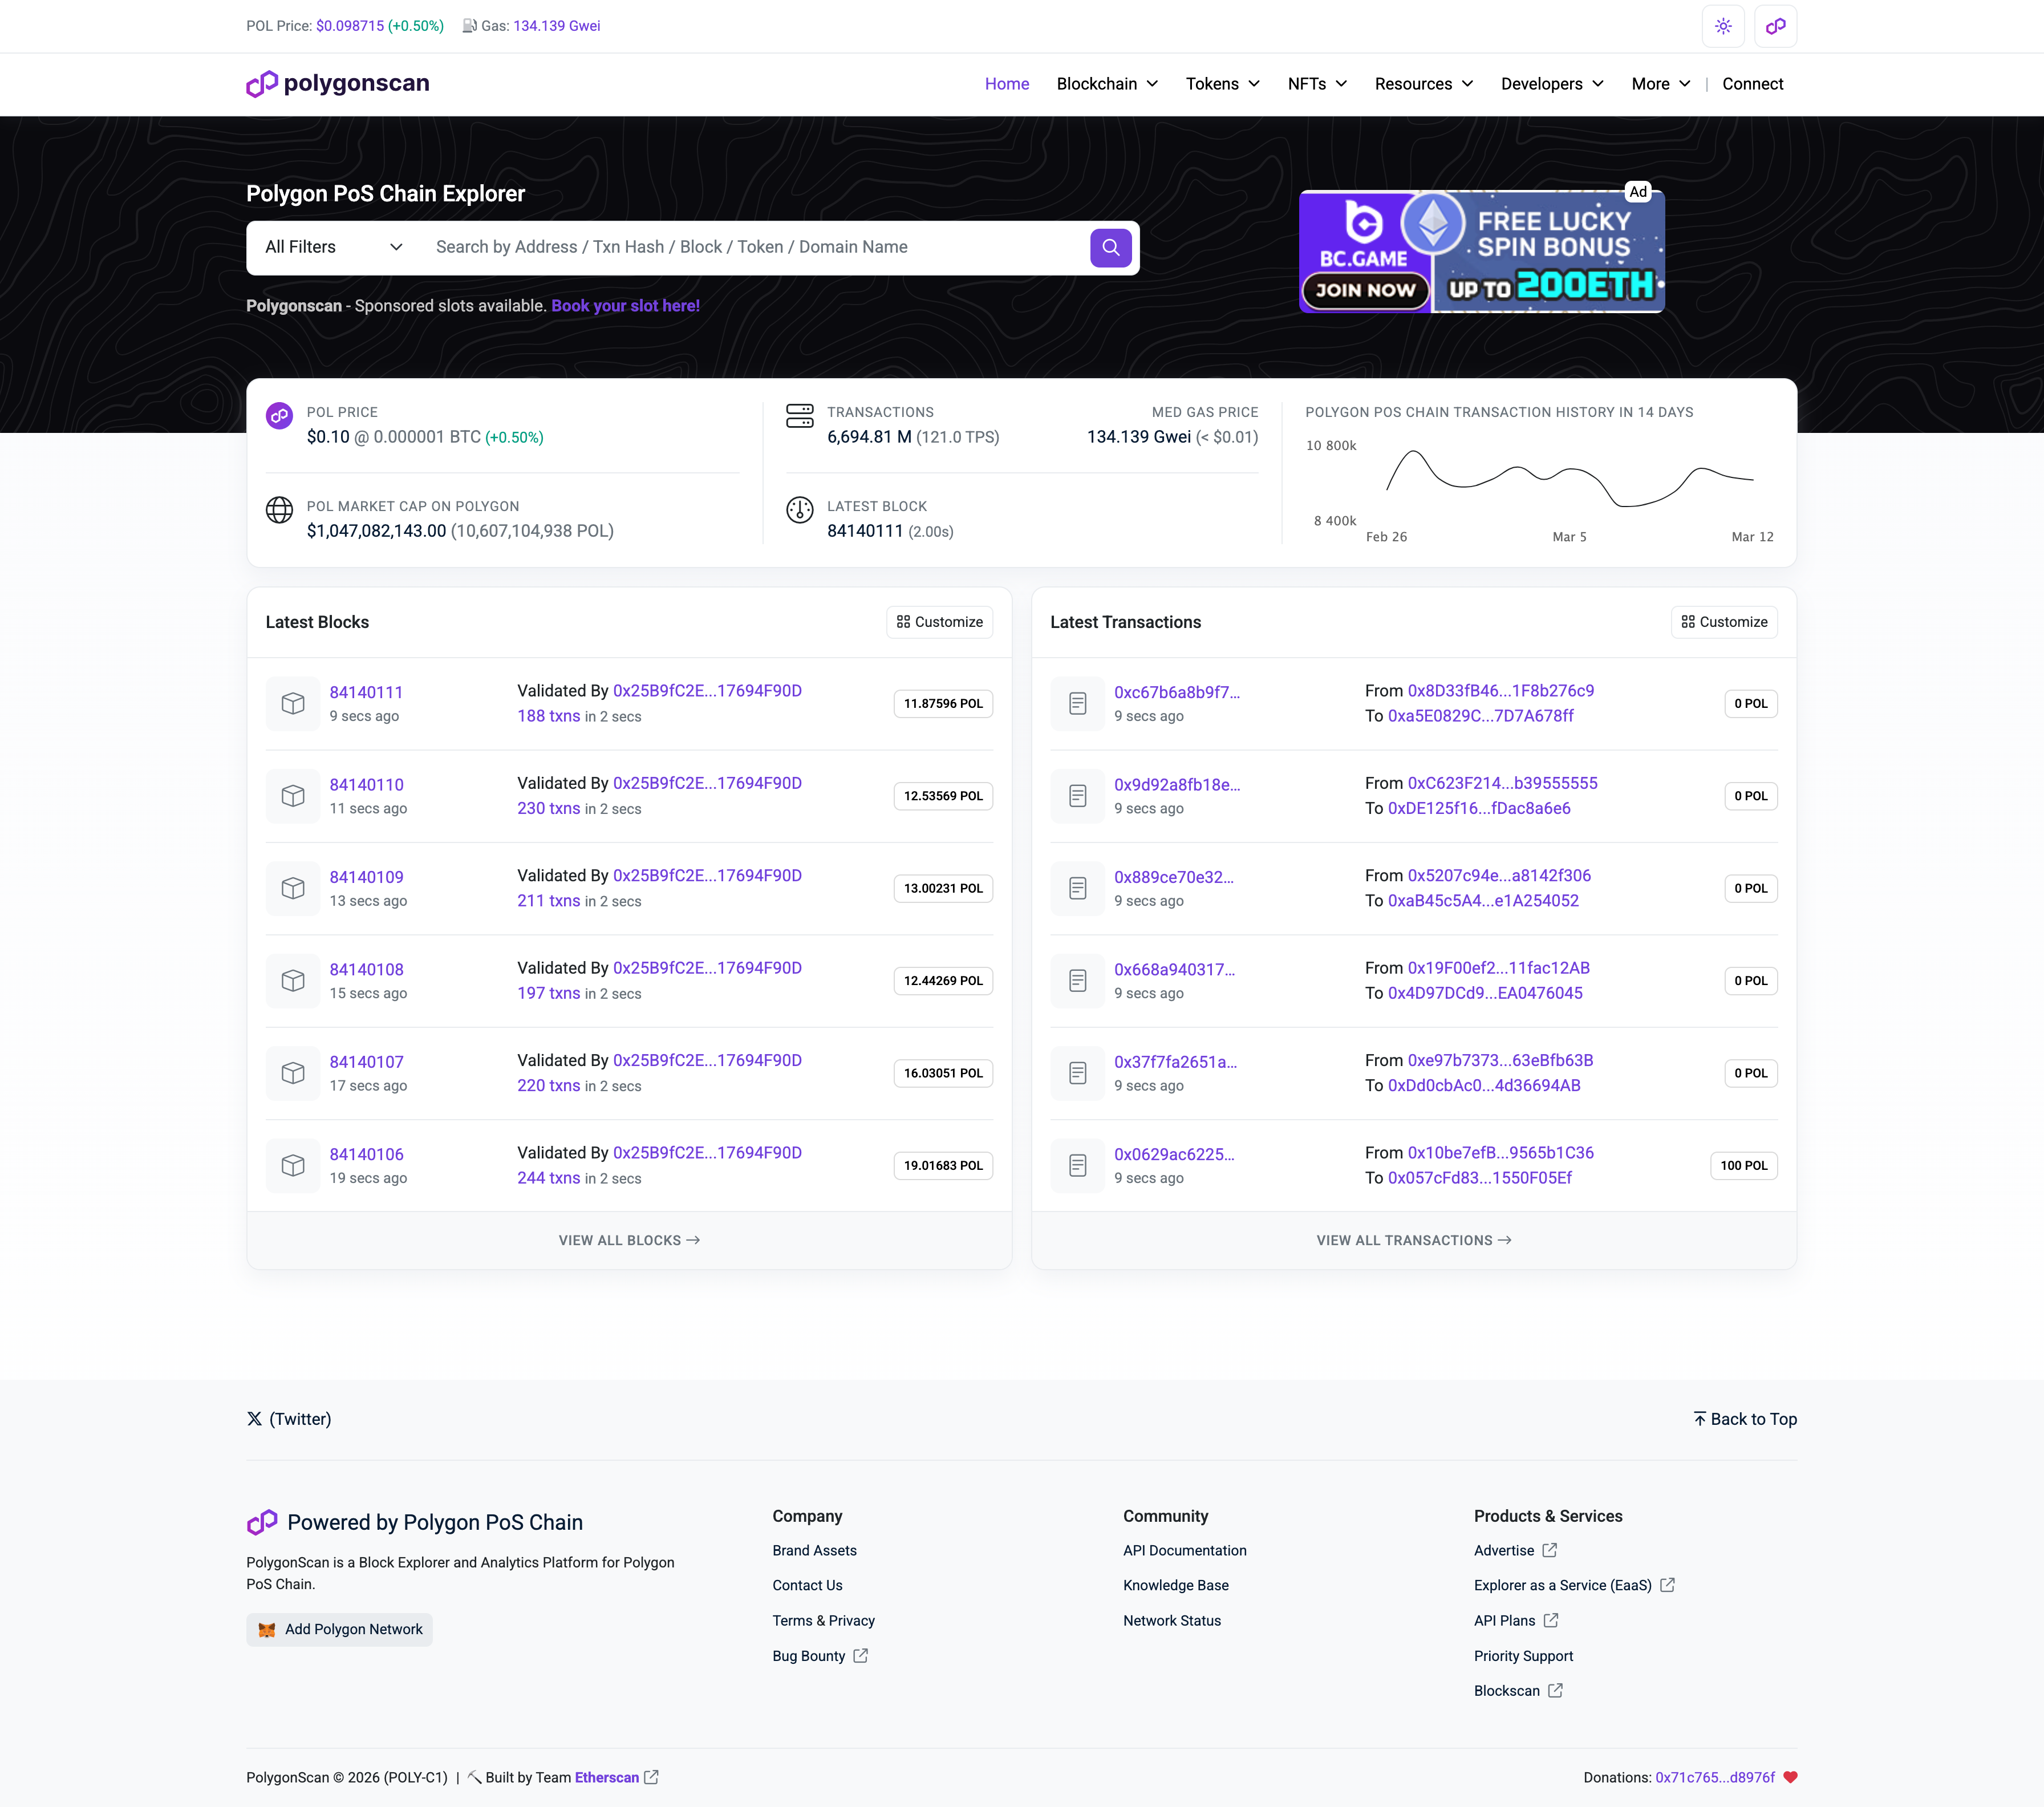Screen dimensions: 2044x1807
Task: Click the Back to Top link
Action: pyautogui.click(x=1745, y=1418)
